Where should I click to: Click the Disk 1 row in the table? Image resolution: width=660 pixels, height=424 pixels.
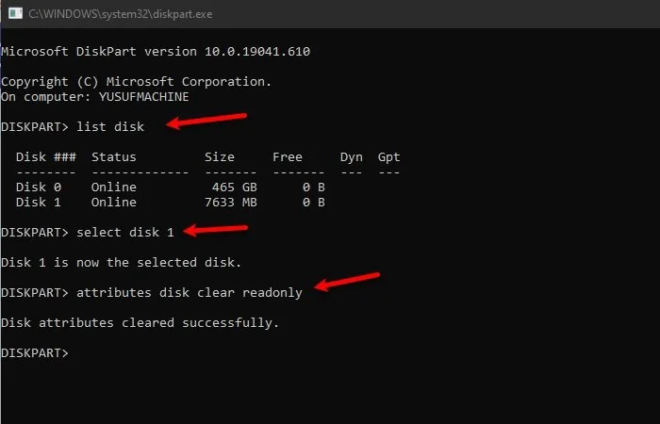170,203
